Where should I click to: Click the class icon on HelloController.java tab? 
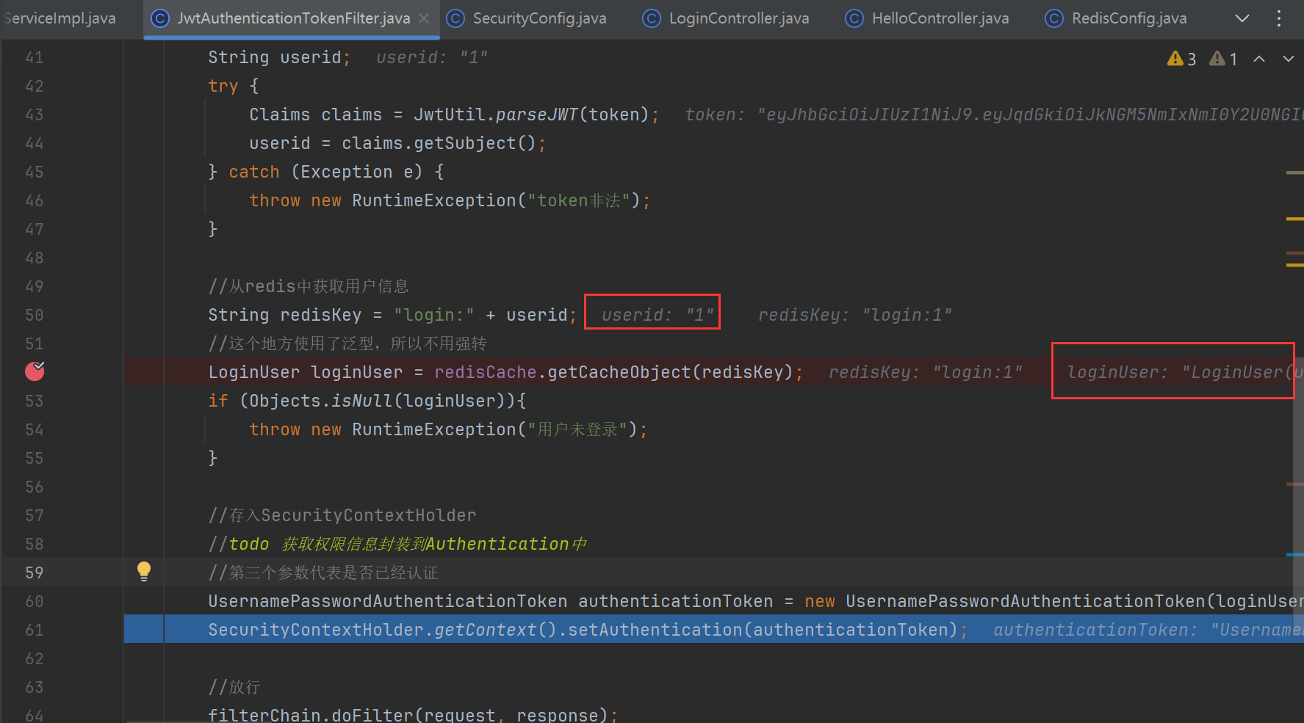(854, 18)
